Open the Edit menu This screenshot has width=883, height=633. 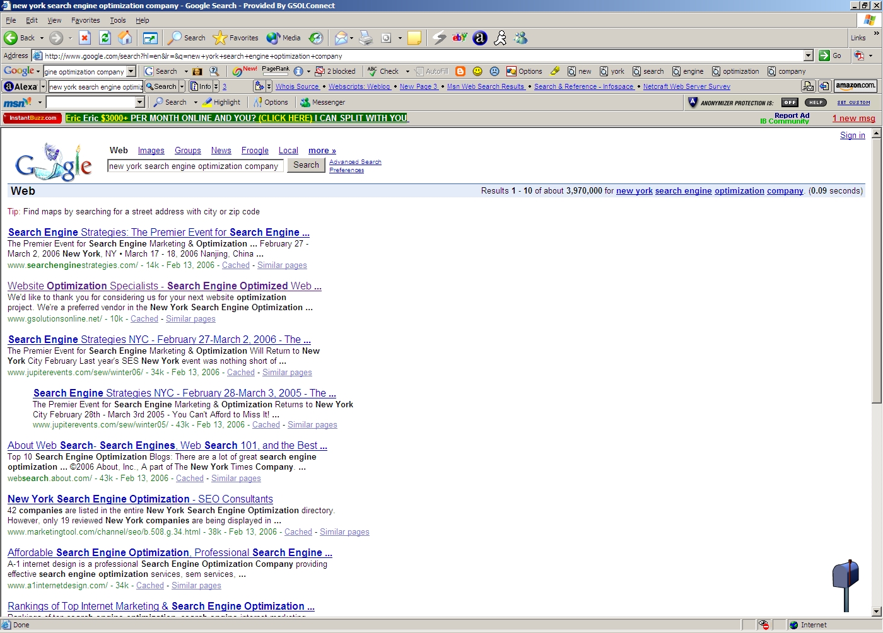click(x=32, y=20)
